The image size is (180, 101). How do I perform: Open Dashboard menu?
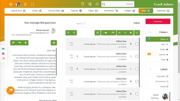coord(163,11)
